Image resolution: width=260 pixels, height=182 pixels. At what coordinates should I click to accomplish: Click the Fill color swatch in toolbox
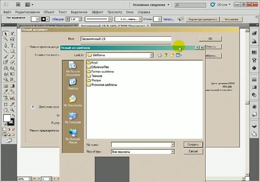click(7, 118)
